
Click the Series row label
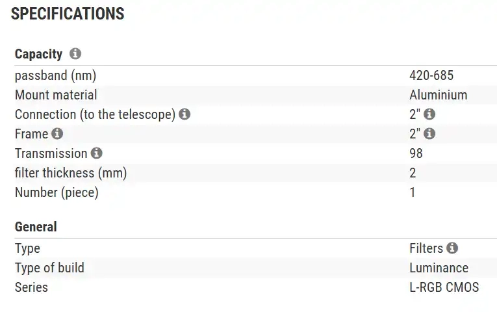pos(31,287)
